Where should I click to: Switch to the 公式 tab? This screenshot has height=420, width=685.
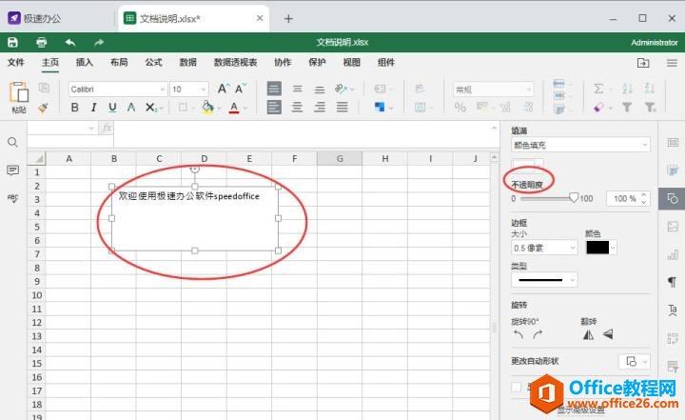pos(153,63)
